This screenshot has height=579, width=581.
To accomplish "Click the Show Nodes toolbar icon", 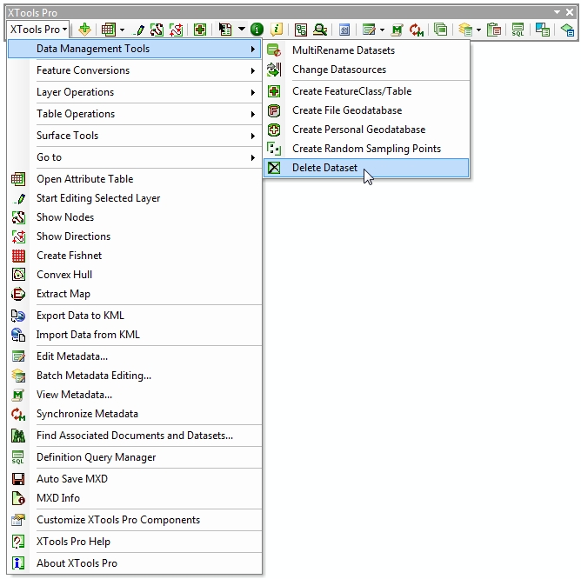I will [x=157, y=30].
